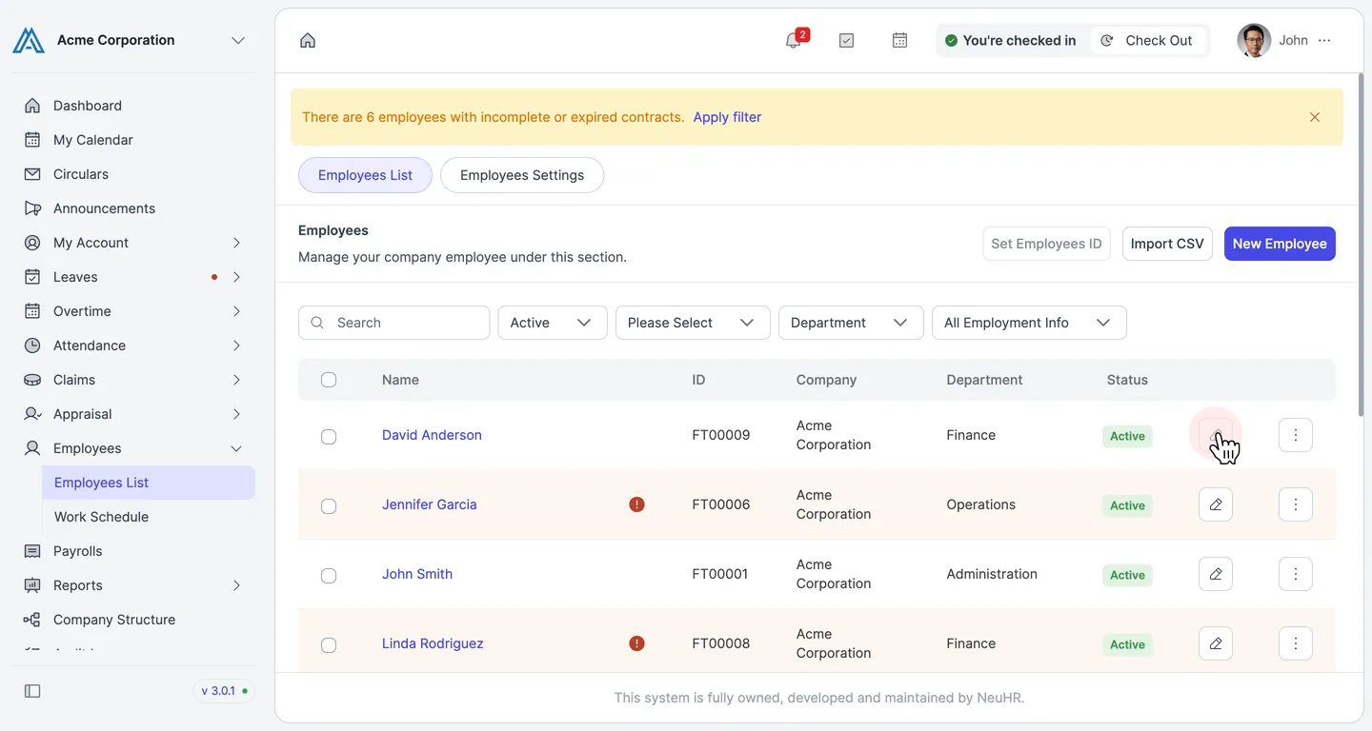Collapse the Employees submenu
This screenshot has width=1372, height=731.
tap(236, 448)
